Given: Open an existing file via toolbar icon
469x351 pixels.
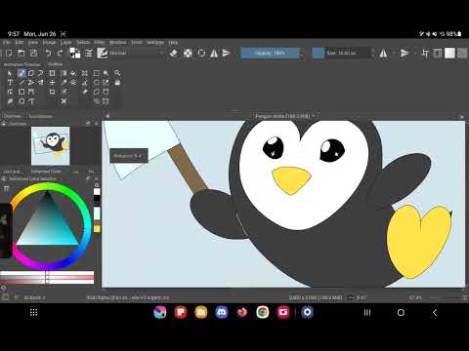Looking at the screenshot, I should coord(21,53).
